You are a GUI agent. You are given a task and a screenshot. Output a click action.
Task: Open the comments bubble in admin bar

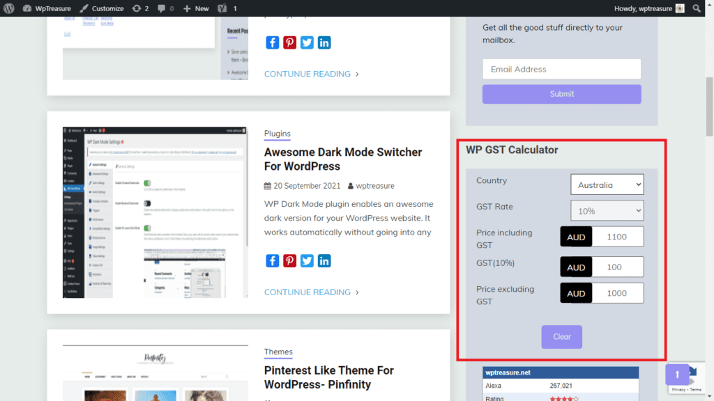click(x=165, y=8)
